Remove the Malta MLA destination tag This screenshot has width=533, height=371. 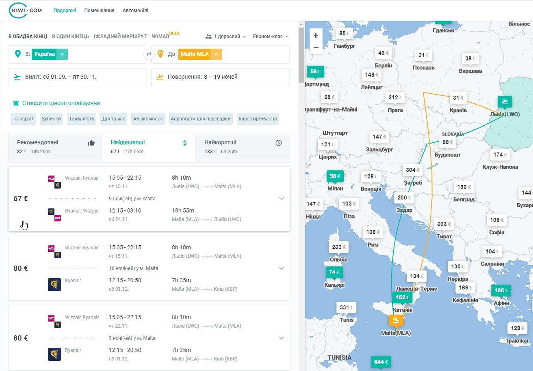216,54
